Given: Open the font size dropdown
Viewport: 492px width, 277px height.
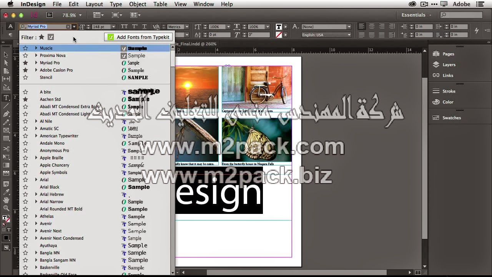Looking at the screenshot, I should [113, 27].
